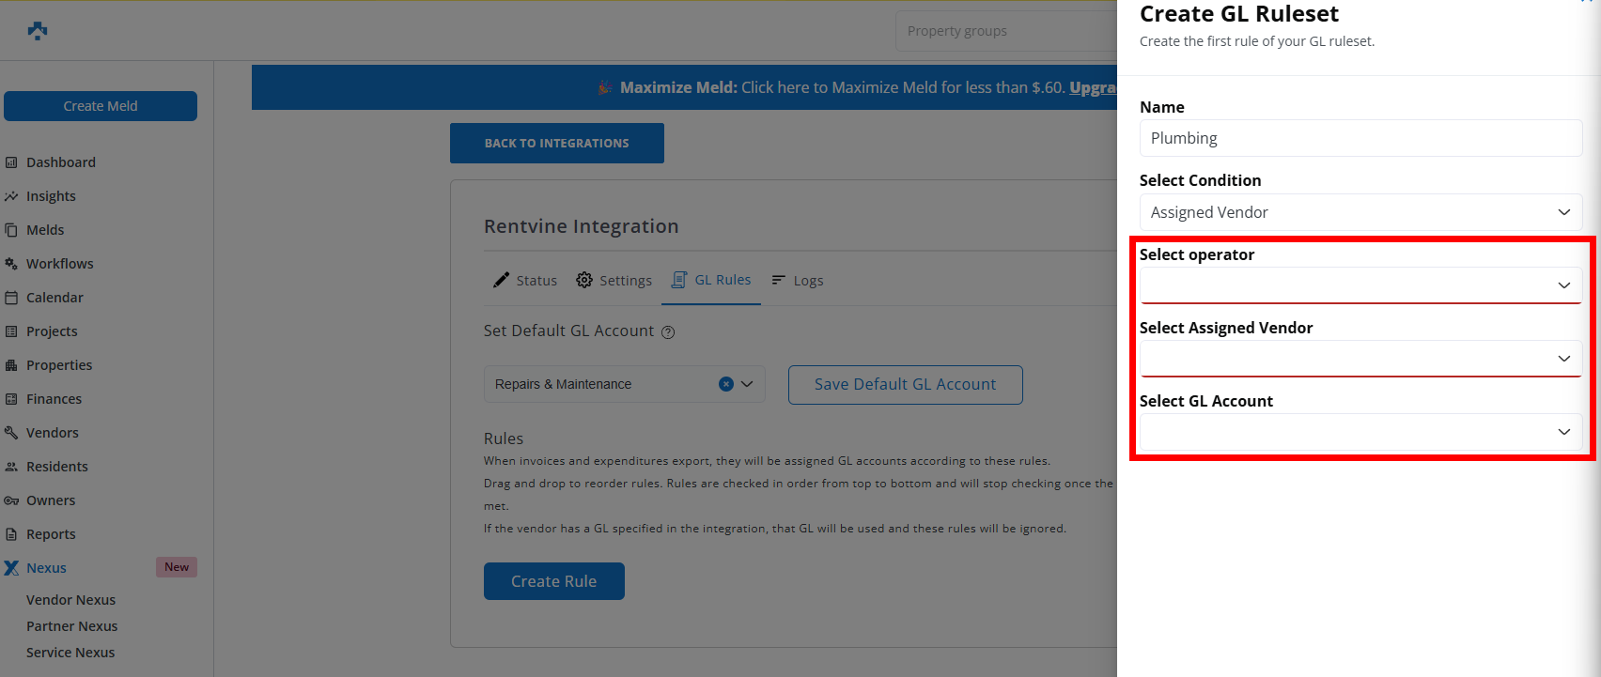Click Save Default GL Account
The image size is (1601, 677).
coord(905,385)
